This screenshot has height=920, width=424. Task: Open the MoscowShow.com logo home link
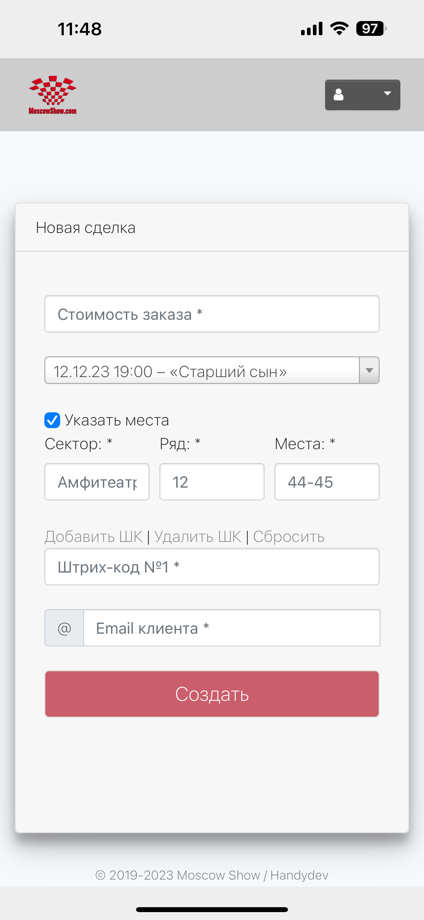click(53, 95)
